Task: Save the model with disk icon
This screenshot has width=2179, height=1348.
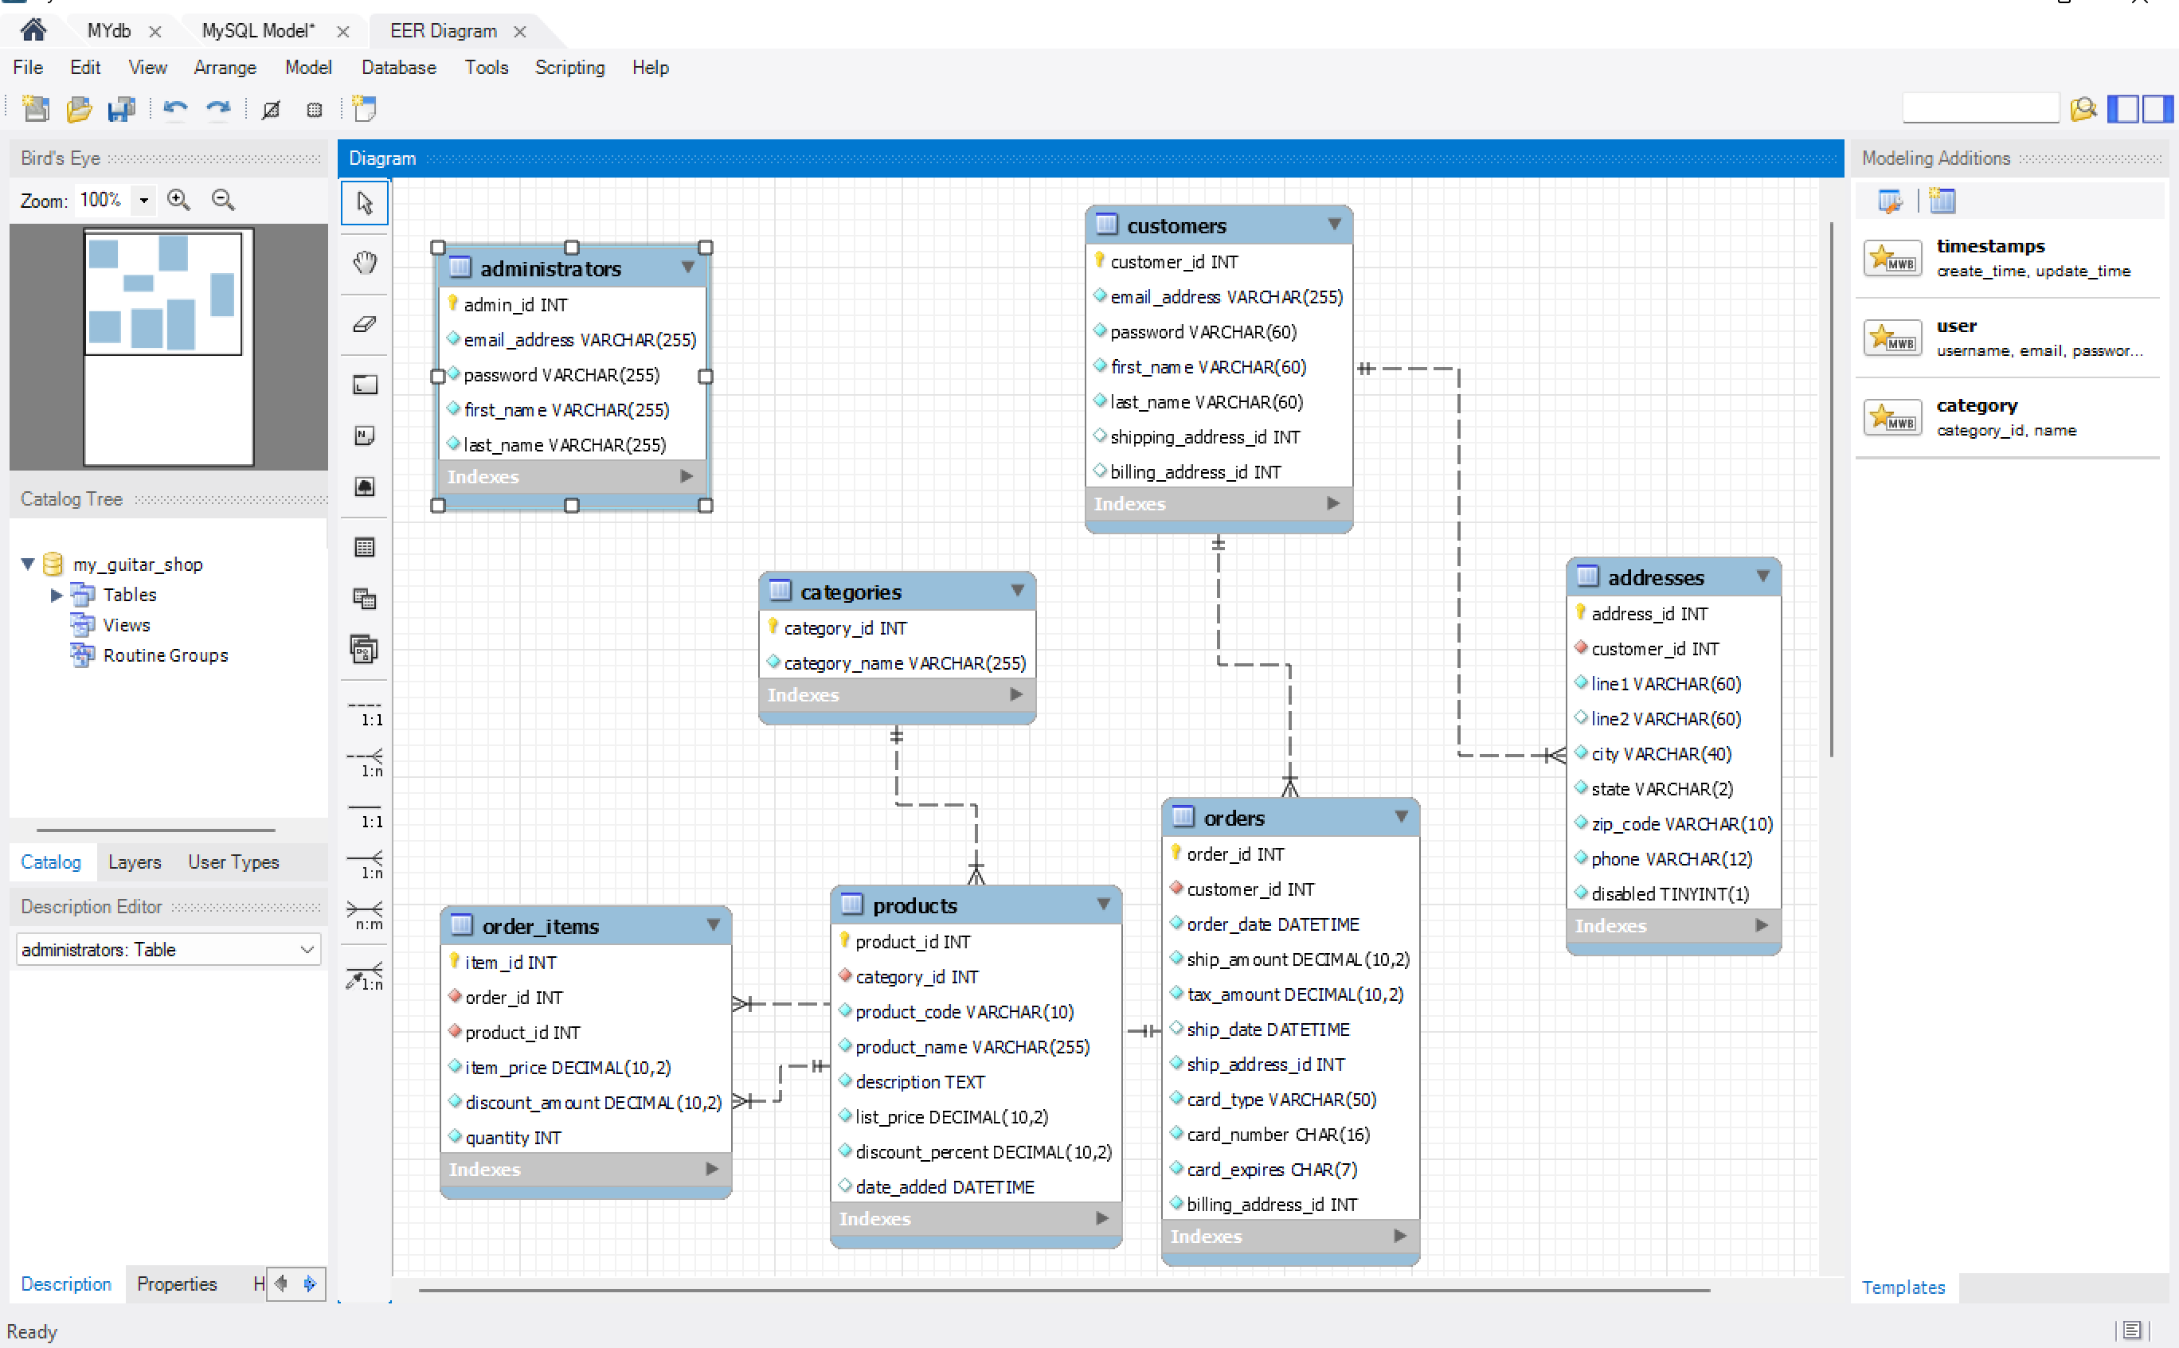Action: click(121, 109)
